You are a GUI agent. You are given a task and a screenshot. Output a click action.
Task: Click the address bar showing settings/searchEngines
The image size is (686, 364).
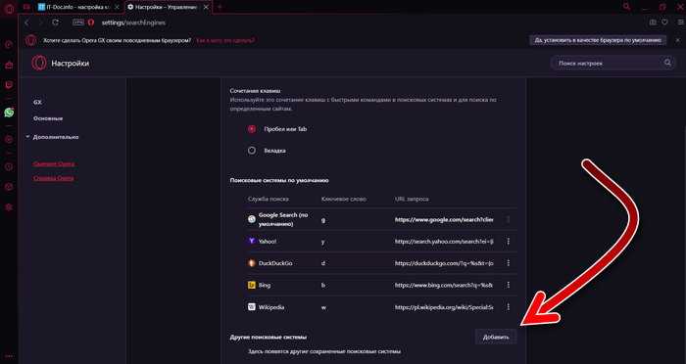click(x=133, y=23)
